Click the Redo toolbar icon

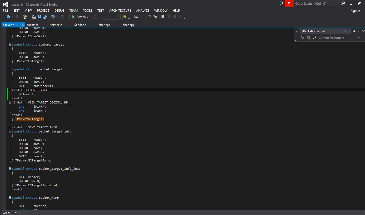(x=62, y=17)
